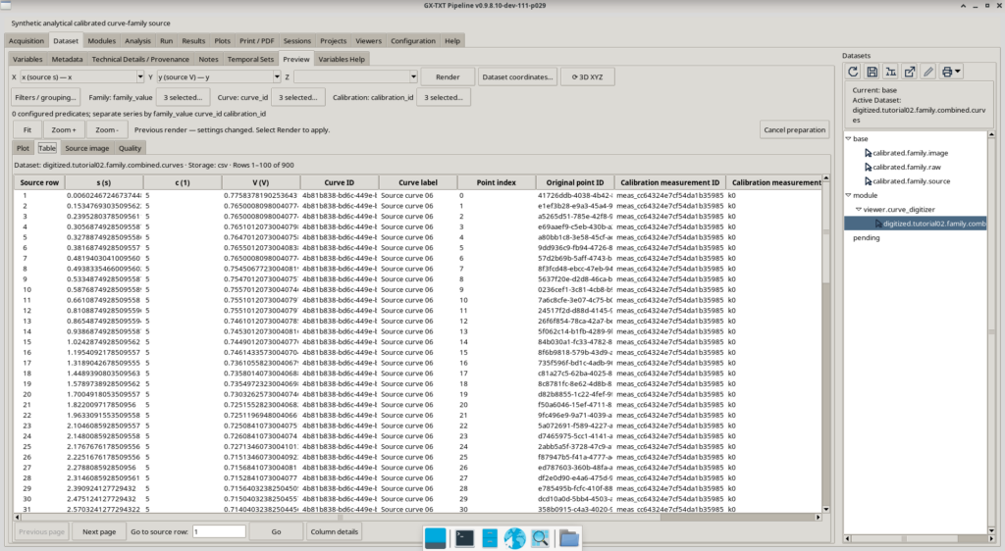Launch the web browser globe icon
This screenshot has height=551, width=1005.
coord(514,538)
